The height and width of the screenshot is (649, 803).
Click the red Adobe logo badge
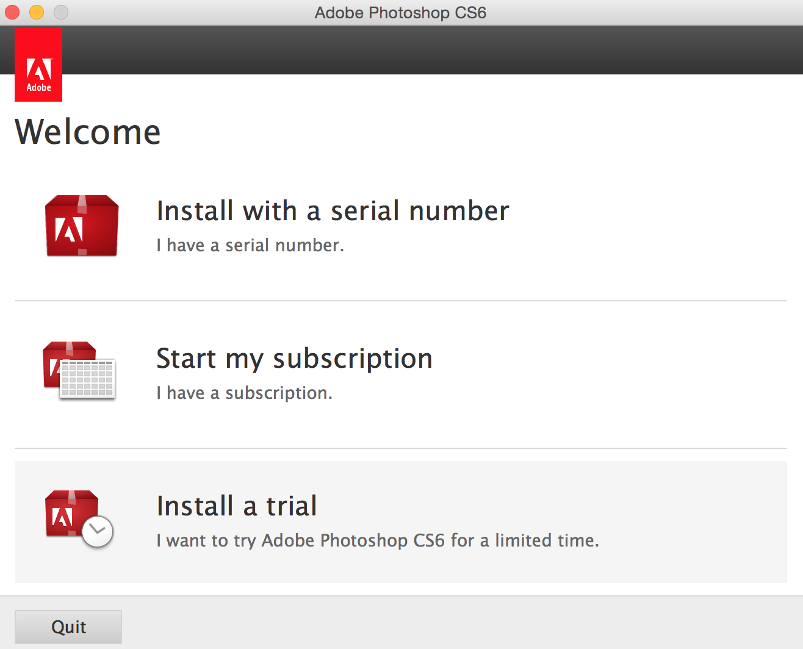[38, 64]
